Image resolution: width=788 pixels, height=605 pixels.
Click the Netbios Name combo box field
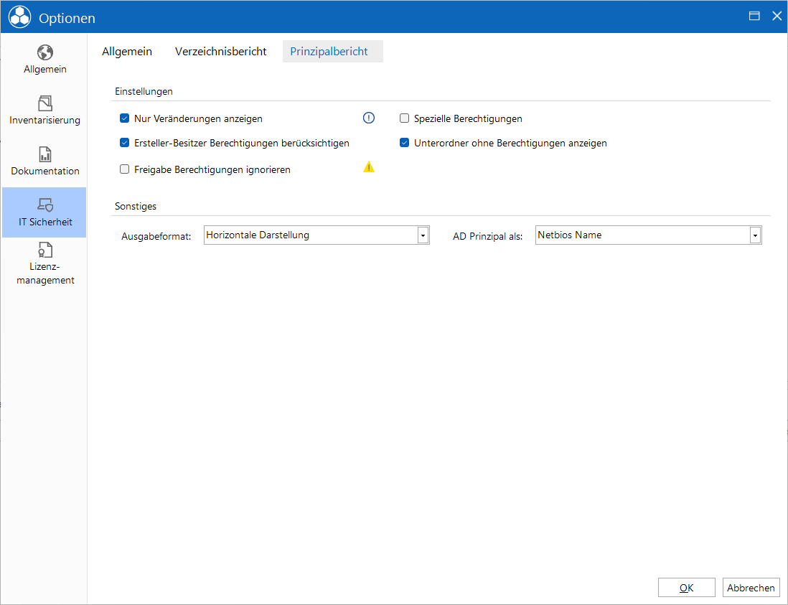click(649, 235)
